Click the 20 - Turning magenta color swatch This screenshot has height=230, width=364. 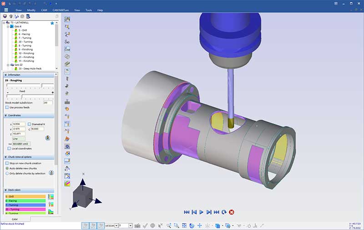coord(25,209)
